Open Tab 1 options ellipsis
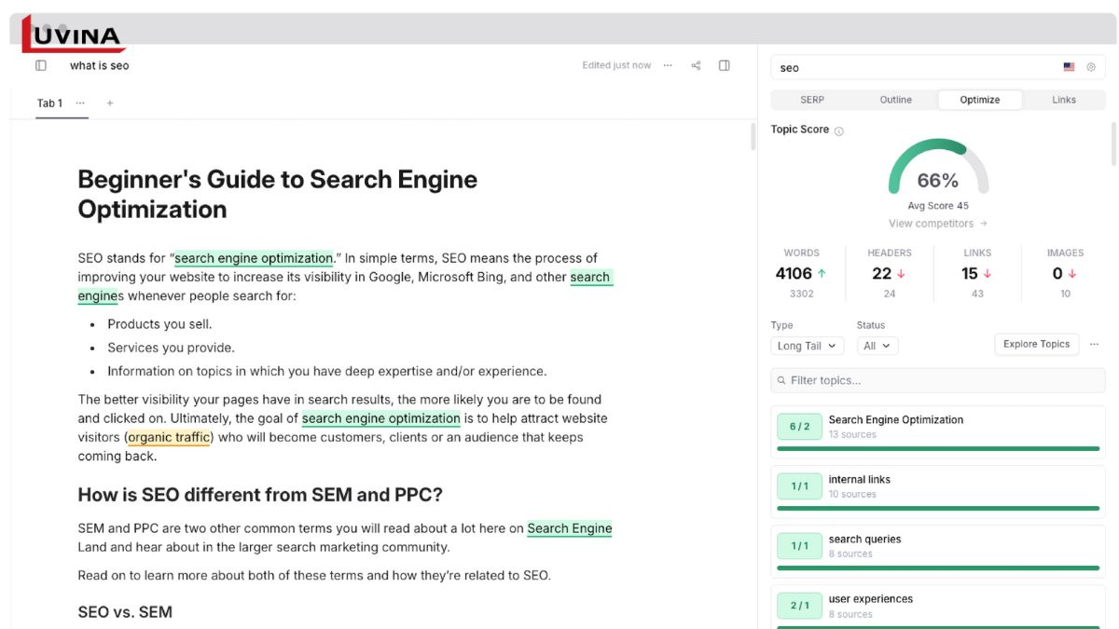Viewport: 1119px width, 629px height. tap(80, 103)
